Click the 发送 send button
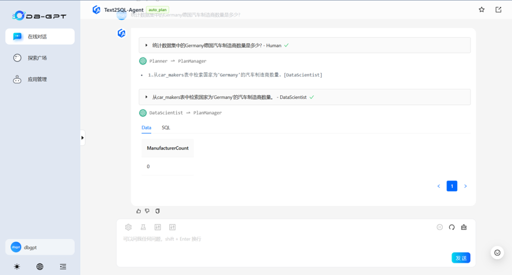The width and height of the screenshot is (512, 275). 461,257
